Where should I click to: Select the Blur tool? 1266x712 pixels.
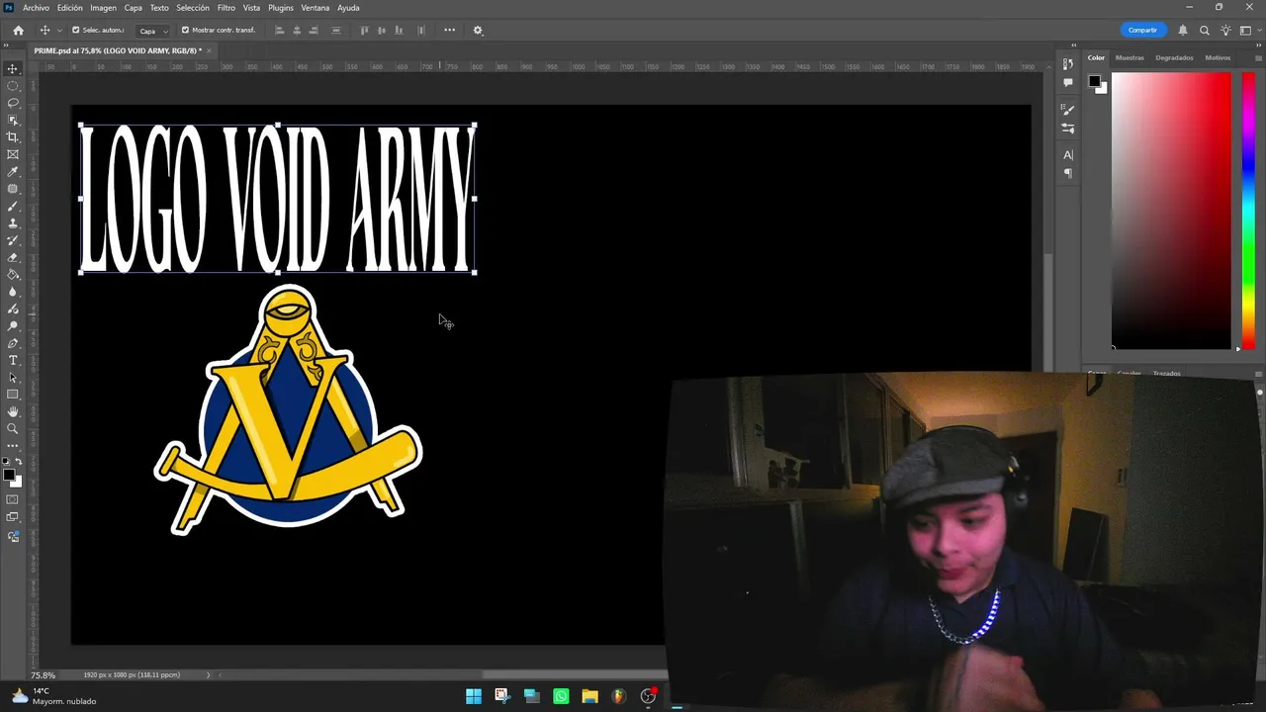coord(13,292)
